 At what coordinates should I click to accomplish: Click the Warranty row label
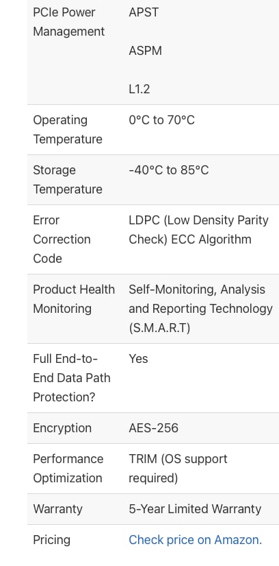point(57,509)
